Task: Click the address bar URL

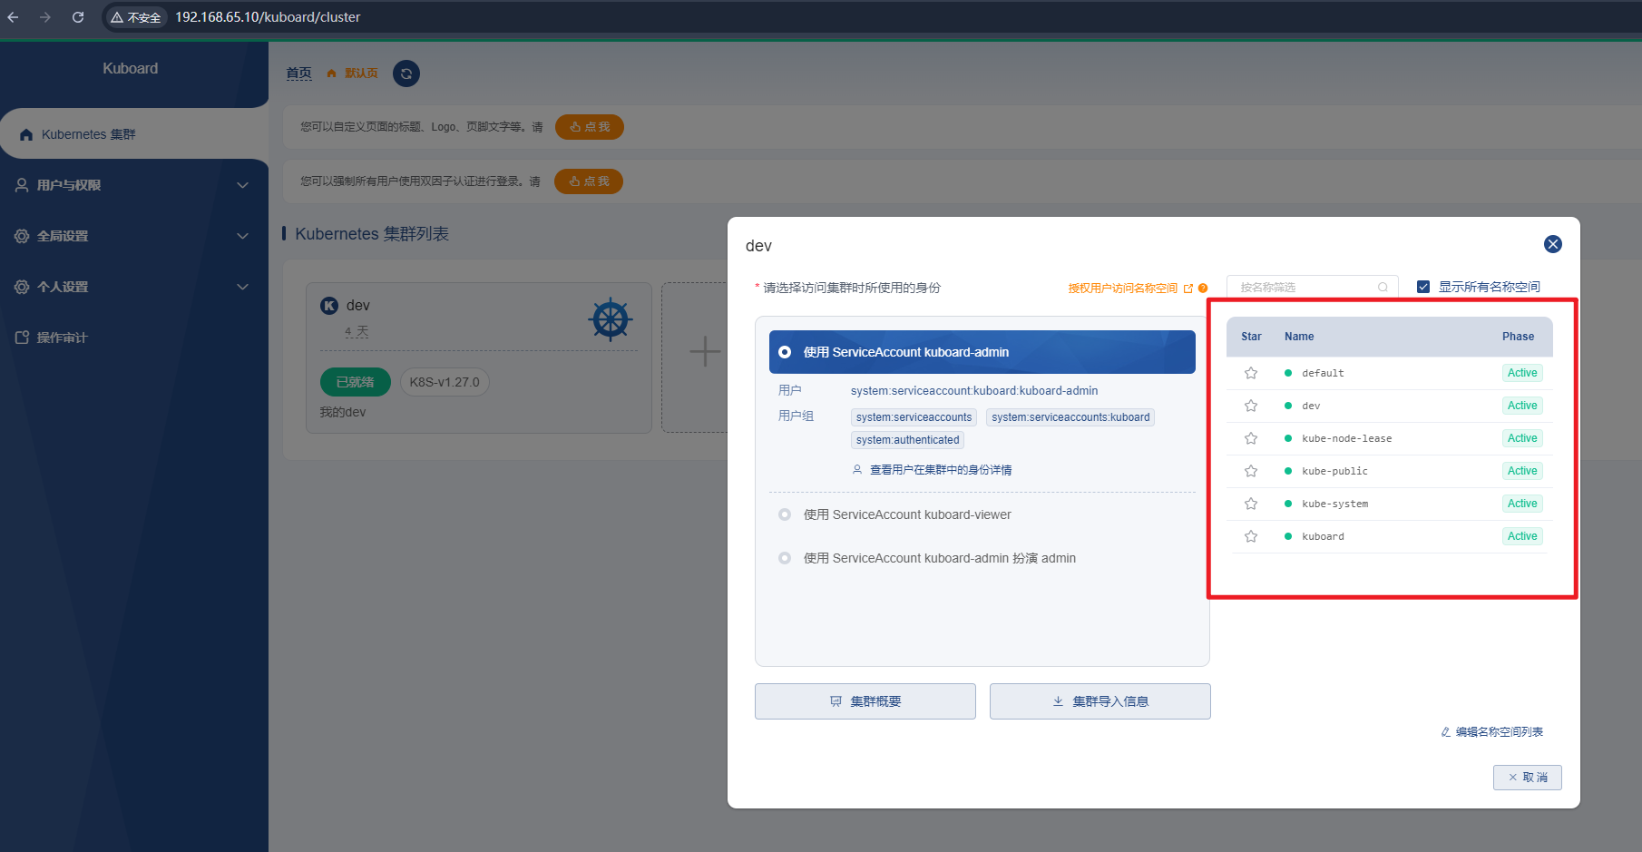Action: click(268, 17)
